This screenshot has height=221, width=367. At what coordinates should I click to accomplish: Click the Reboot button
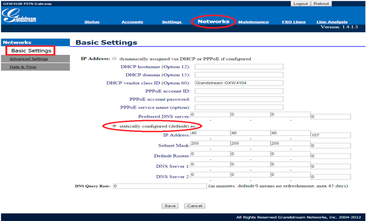click(x=321, y=4)
